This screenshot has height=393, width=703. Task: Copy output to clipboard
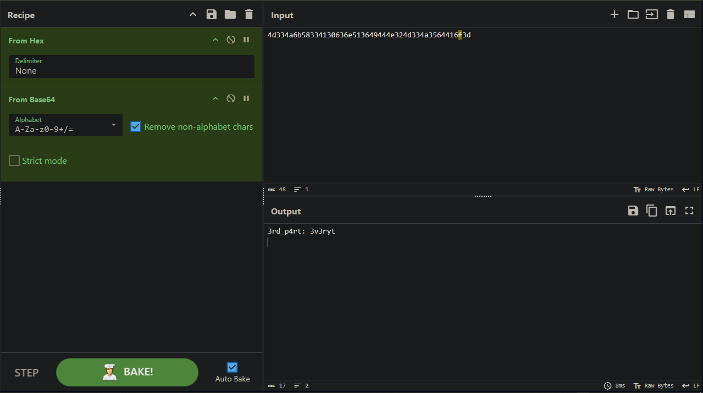pyautogui.click(x=652, y=211)
